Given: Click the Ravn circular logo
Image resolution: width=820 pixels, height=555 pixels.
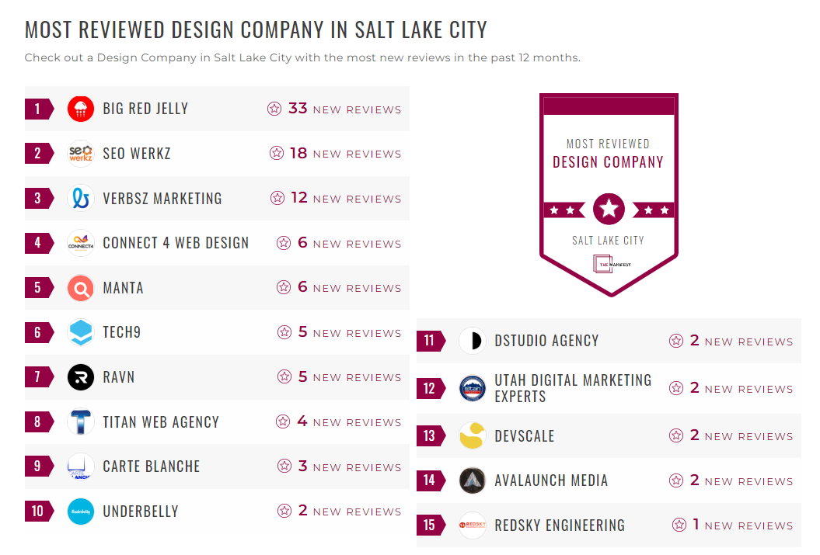Looking at the screenshot, I should point(80,376).
